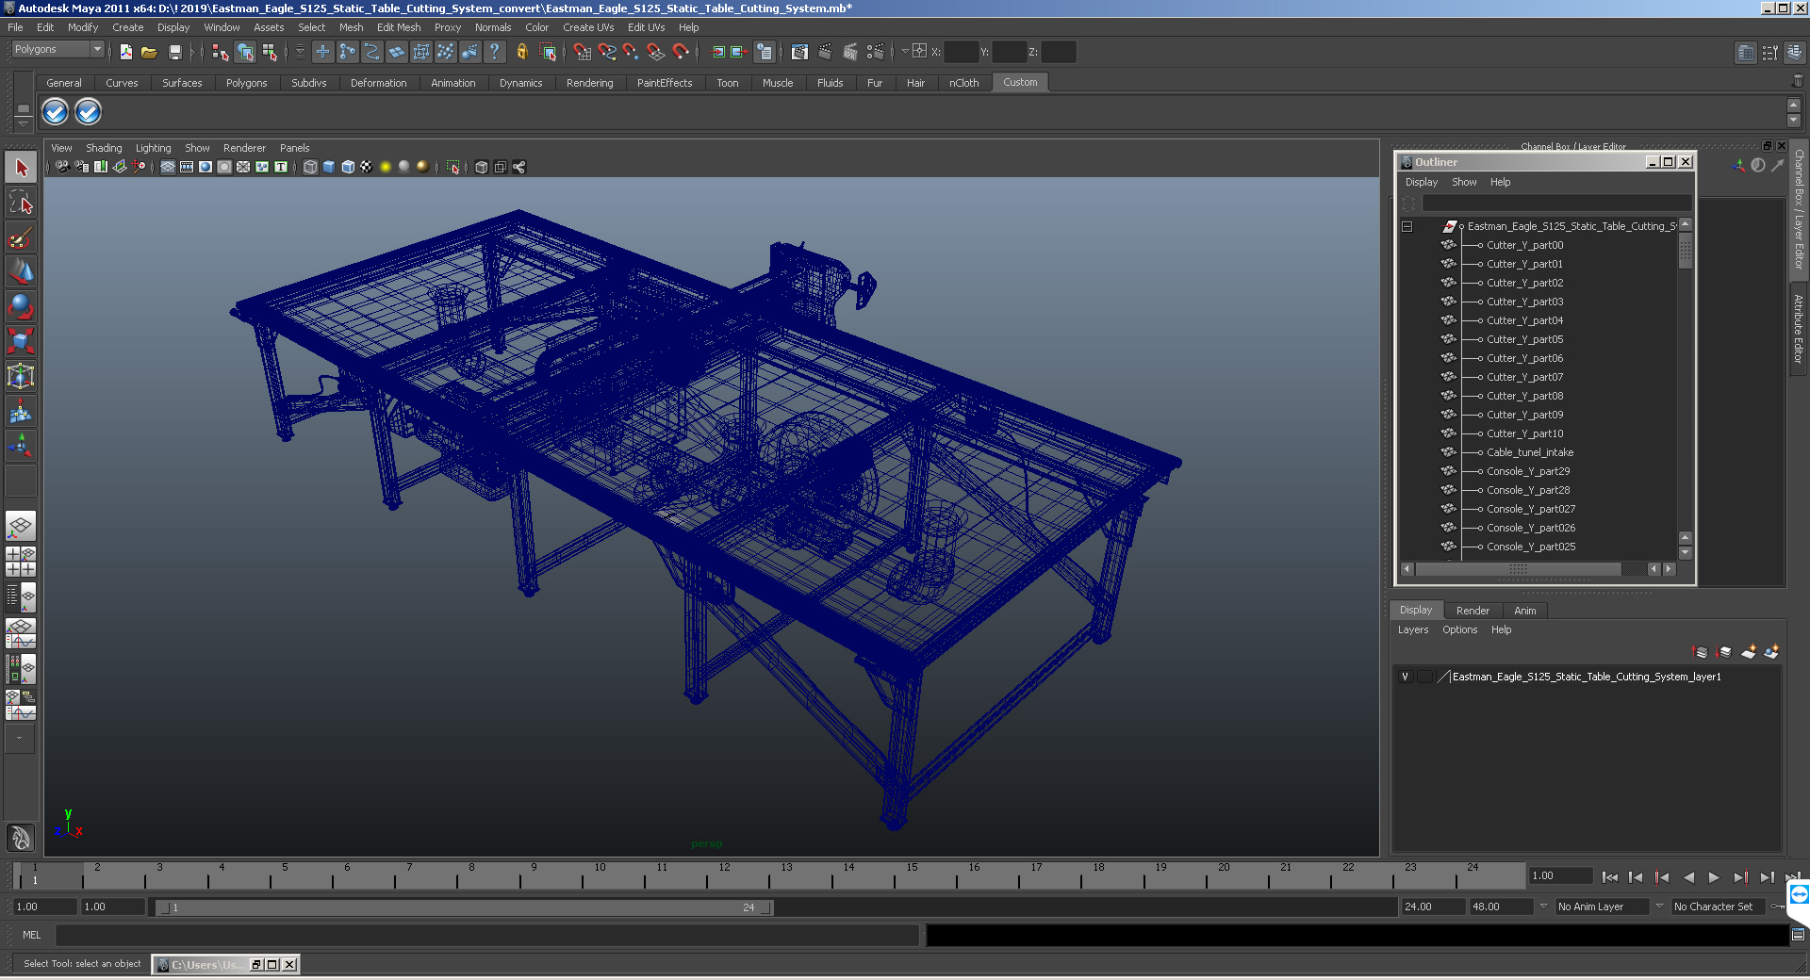The height and width of the screenshot is (980, 1810).
Task: Click the question mark help icon
Action: [494, 52]
